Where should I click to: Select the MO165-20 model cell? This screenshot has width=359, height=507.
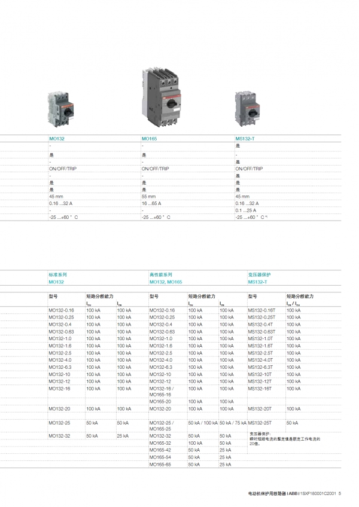coord(160,402)
